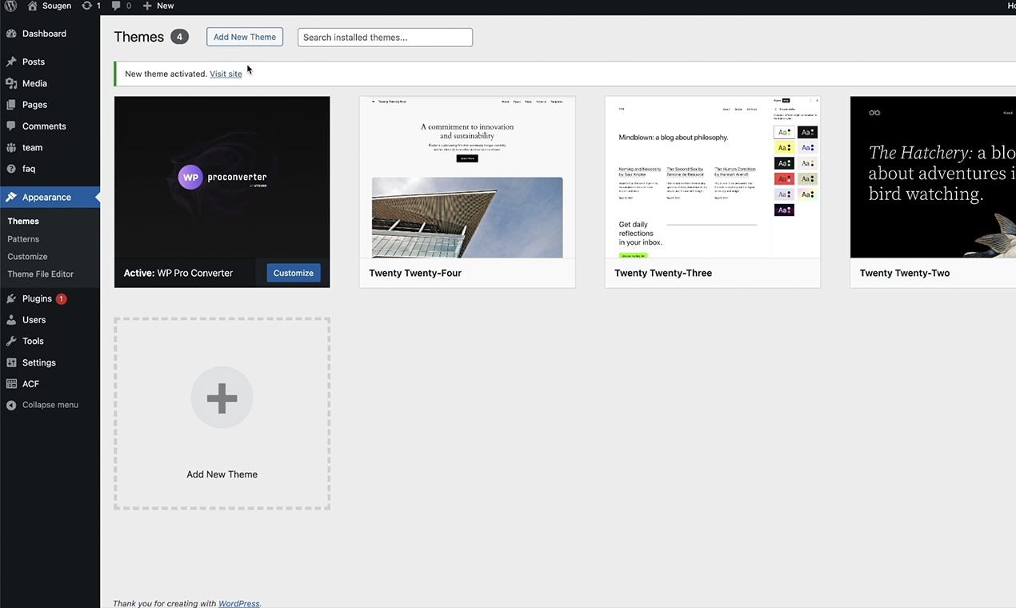The width and height of the screenshot is (1016, 608).
Task: Click the Dashboard gauge icon
Action: (x=11, y=34)
